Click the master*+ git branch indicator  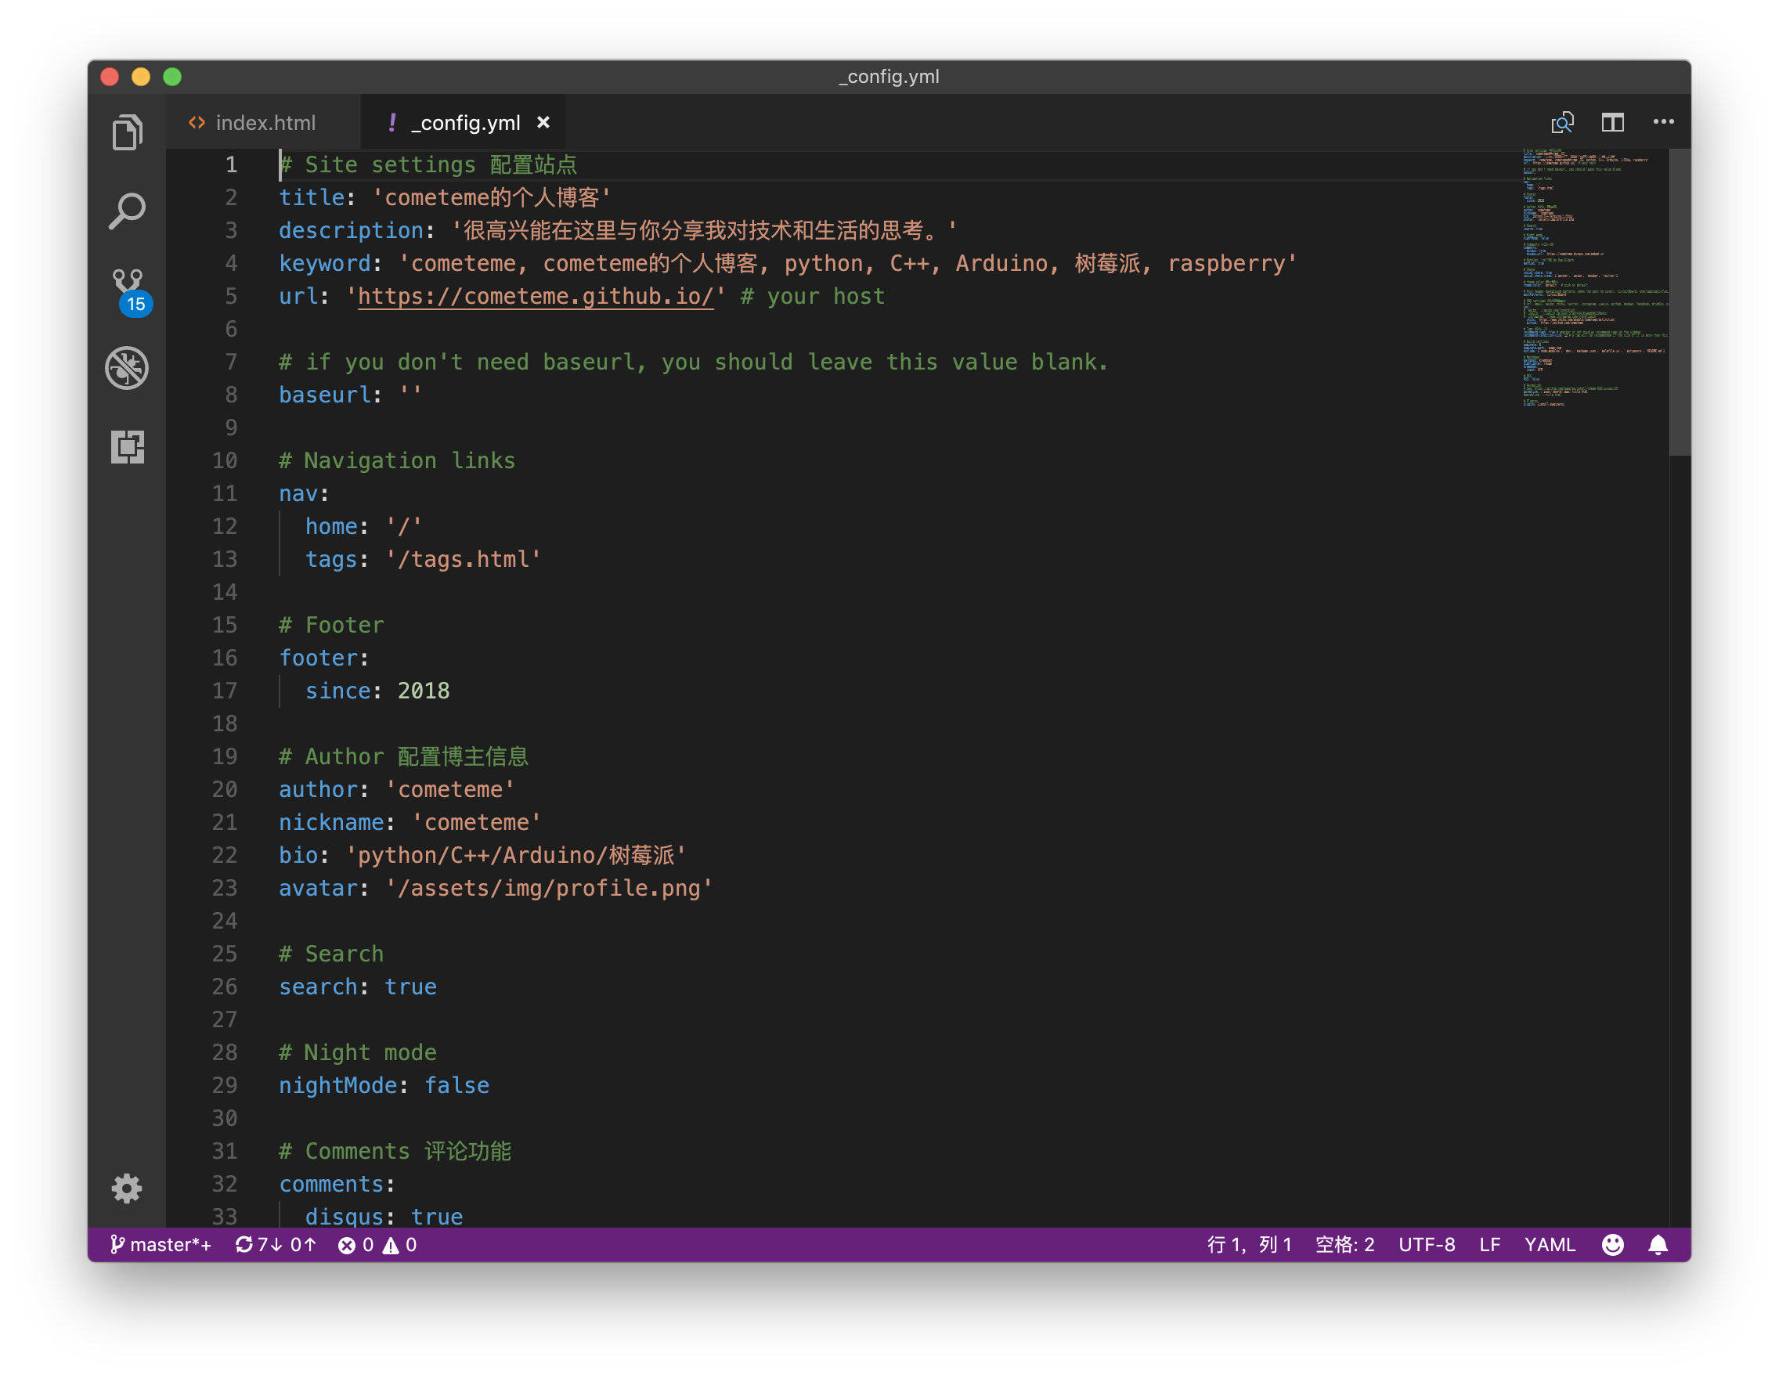click(x=161, y=1244)
